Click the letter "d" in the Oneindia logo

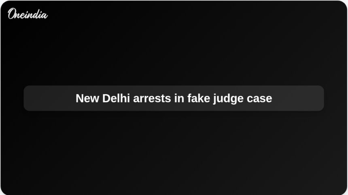pos(36,14)
